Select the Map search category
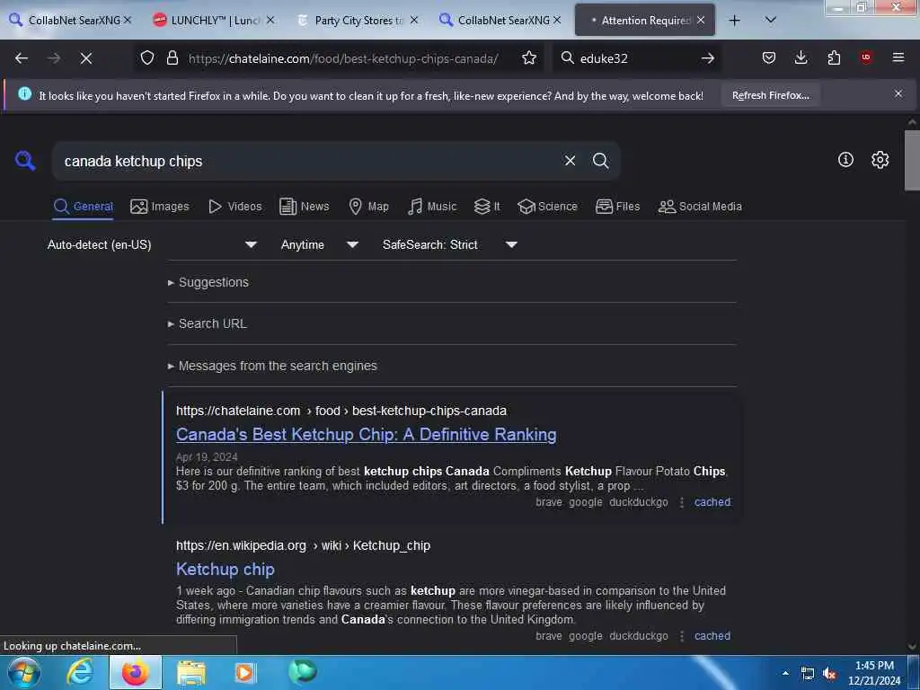Screen dimensions: 920x690 click(369, 207)
